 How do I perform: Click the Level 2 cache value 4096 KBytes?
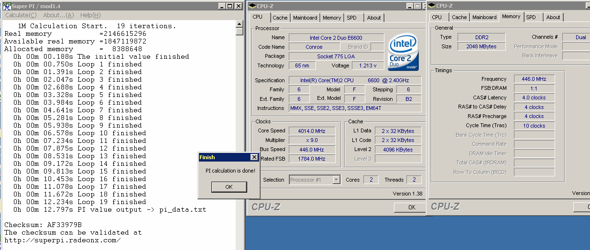(398, 150)
